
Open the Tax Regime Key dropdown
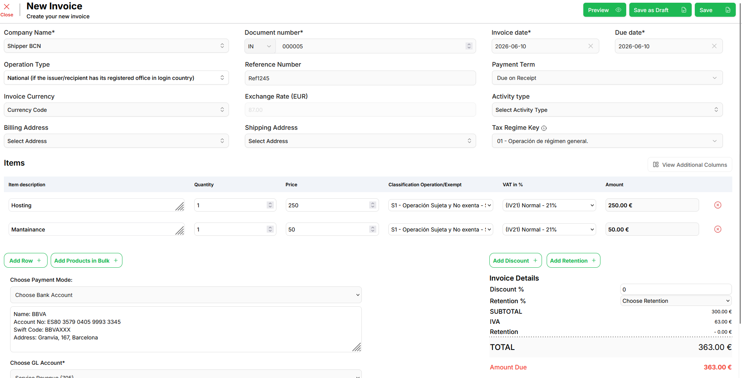click(x=607, y=141)
